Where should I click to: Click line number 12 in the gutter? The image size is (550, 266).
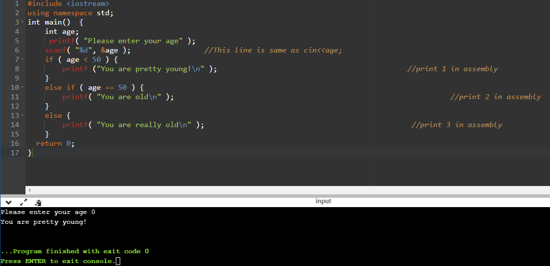tap(15, 106)
